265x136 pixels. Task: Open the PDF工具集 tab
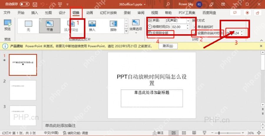pos(187,13)
